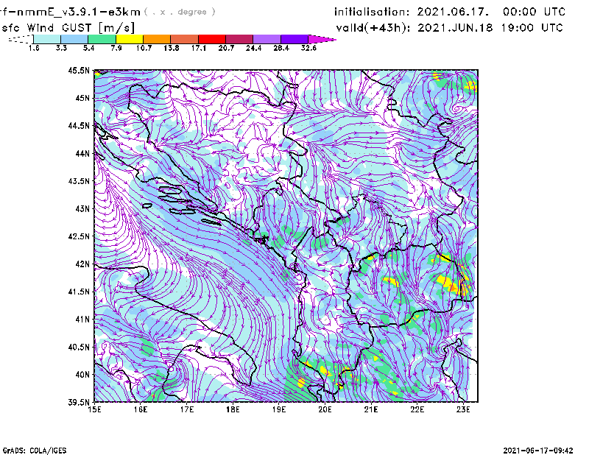
Task: Click the latitude label "43N"
Action: coord(82,208)
